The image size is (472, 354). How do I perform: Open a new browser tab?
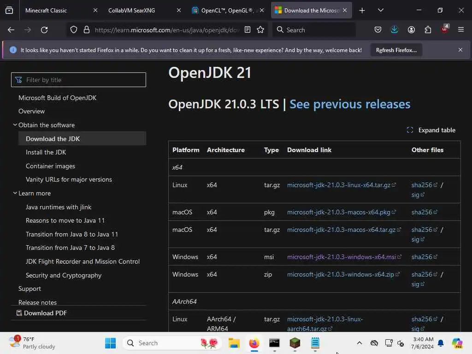coord(362,11)
